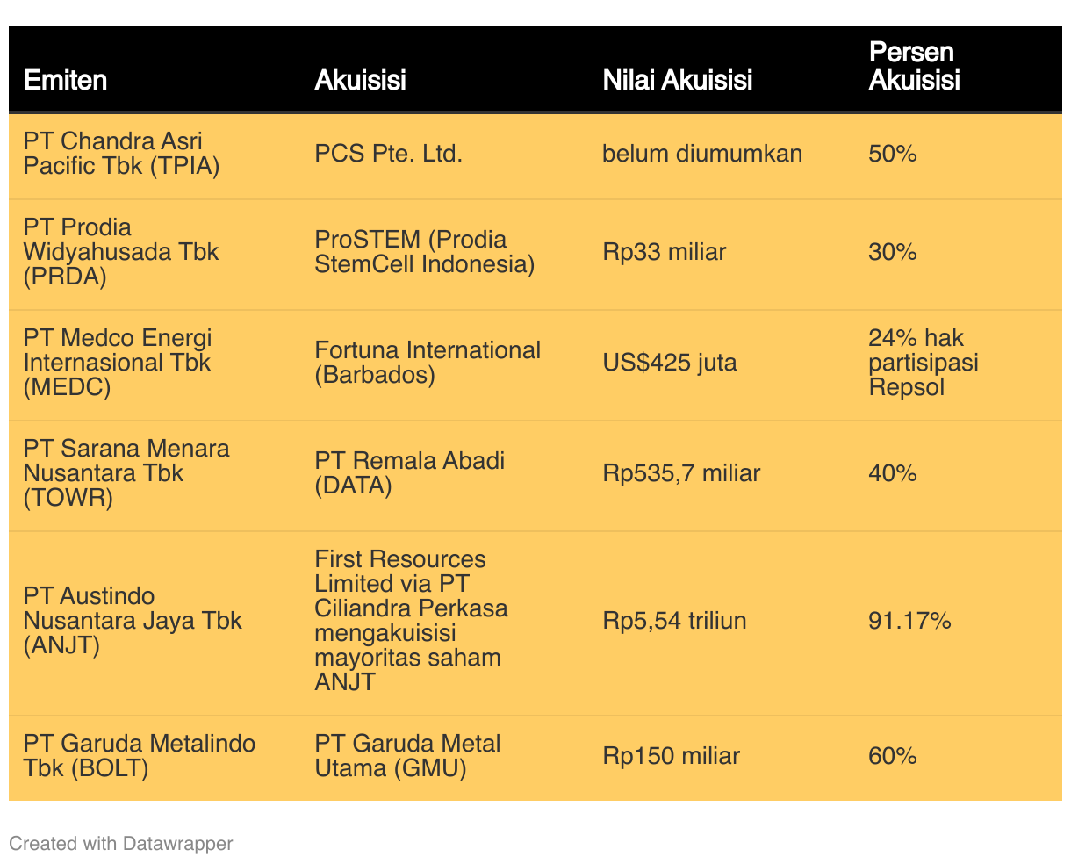The image size is (1071, 864).
Task: Select the Fortuna International (Barbados) cell
Action: coord(428,363)
